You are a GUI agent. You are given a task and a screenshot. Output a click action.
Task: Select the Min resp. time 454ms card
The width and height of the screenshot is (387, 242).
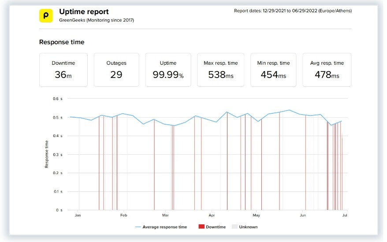click(273, 70)
